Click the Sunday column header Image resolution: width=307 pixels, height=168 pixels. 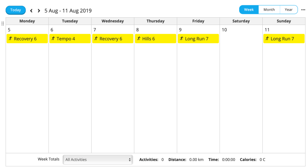(284, 21)
